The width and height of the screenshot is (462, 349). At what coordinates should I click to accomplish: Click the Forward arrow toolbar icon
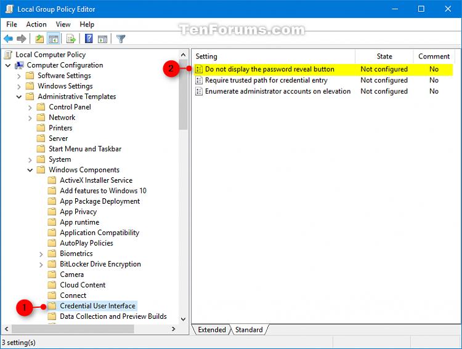[22, 39]
